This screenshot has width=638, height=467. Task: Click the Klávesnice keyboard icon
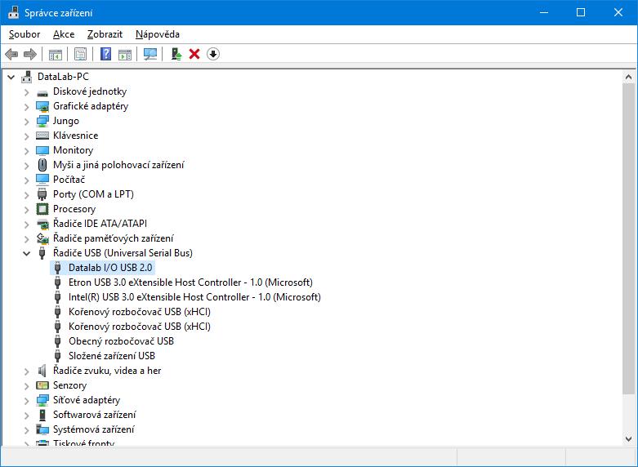click(x=42, y=136)
